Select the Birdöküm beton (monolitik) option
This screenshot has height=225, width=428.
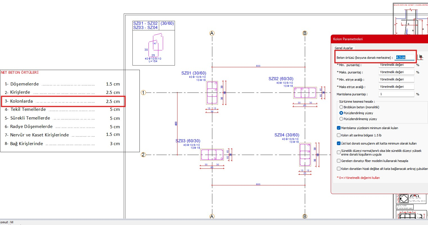coord(359,107)
